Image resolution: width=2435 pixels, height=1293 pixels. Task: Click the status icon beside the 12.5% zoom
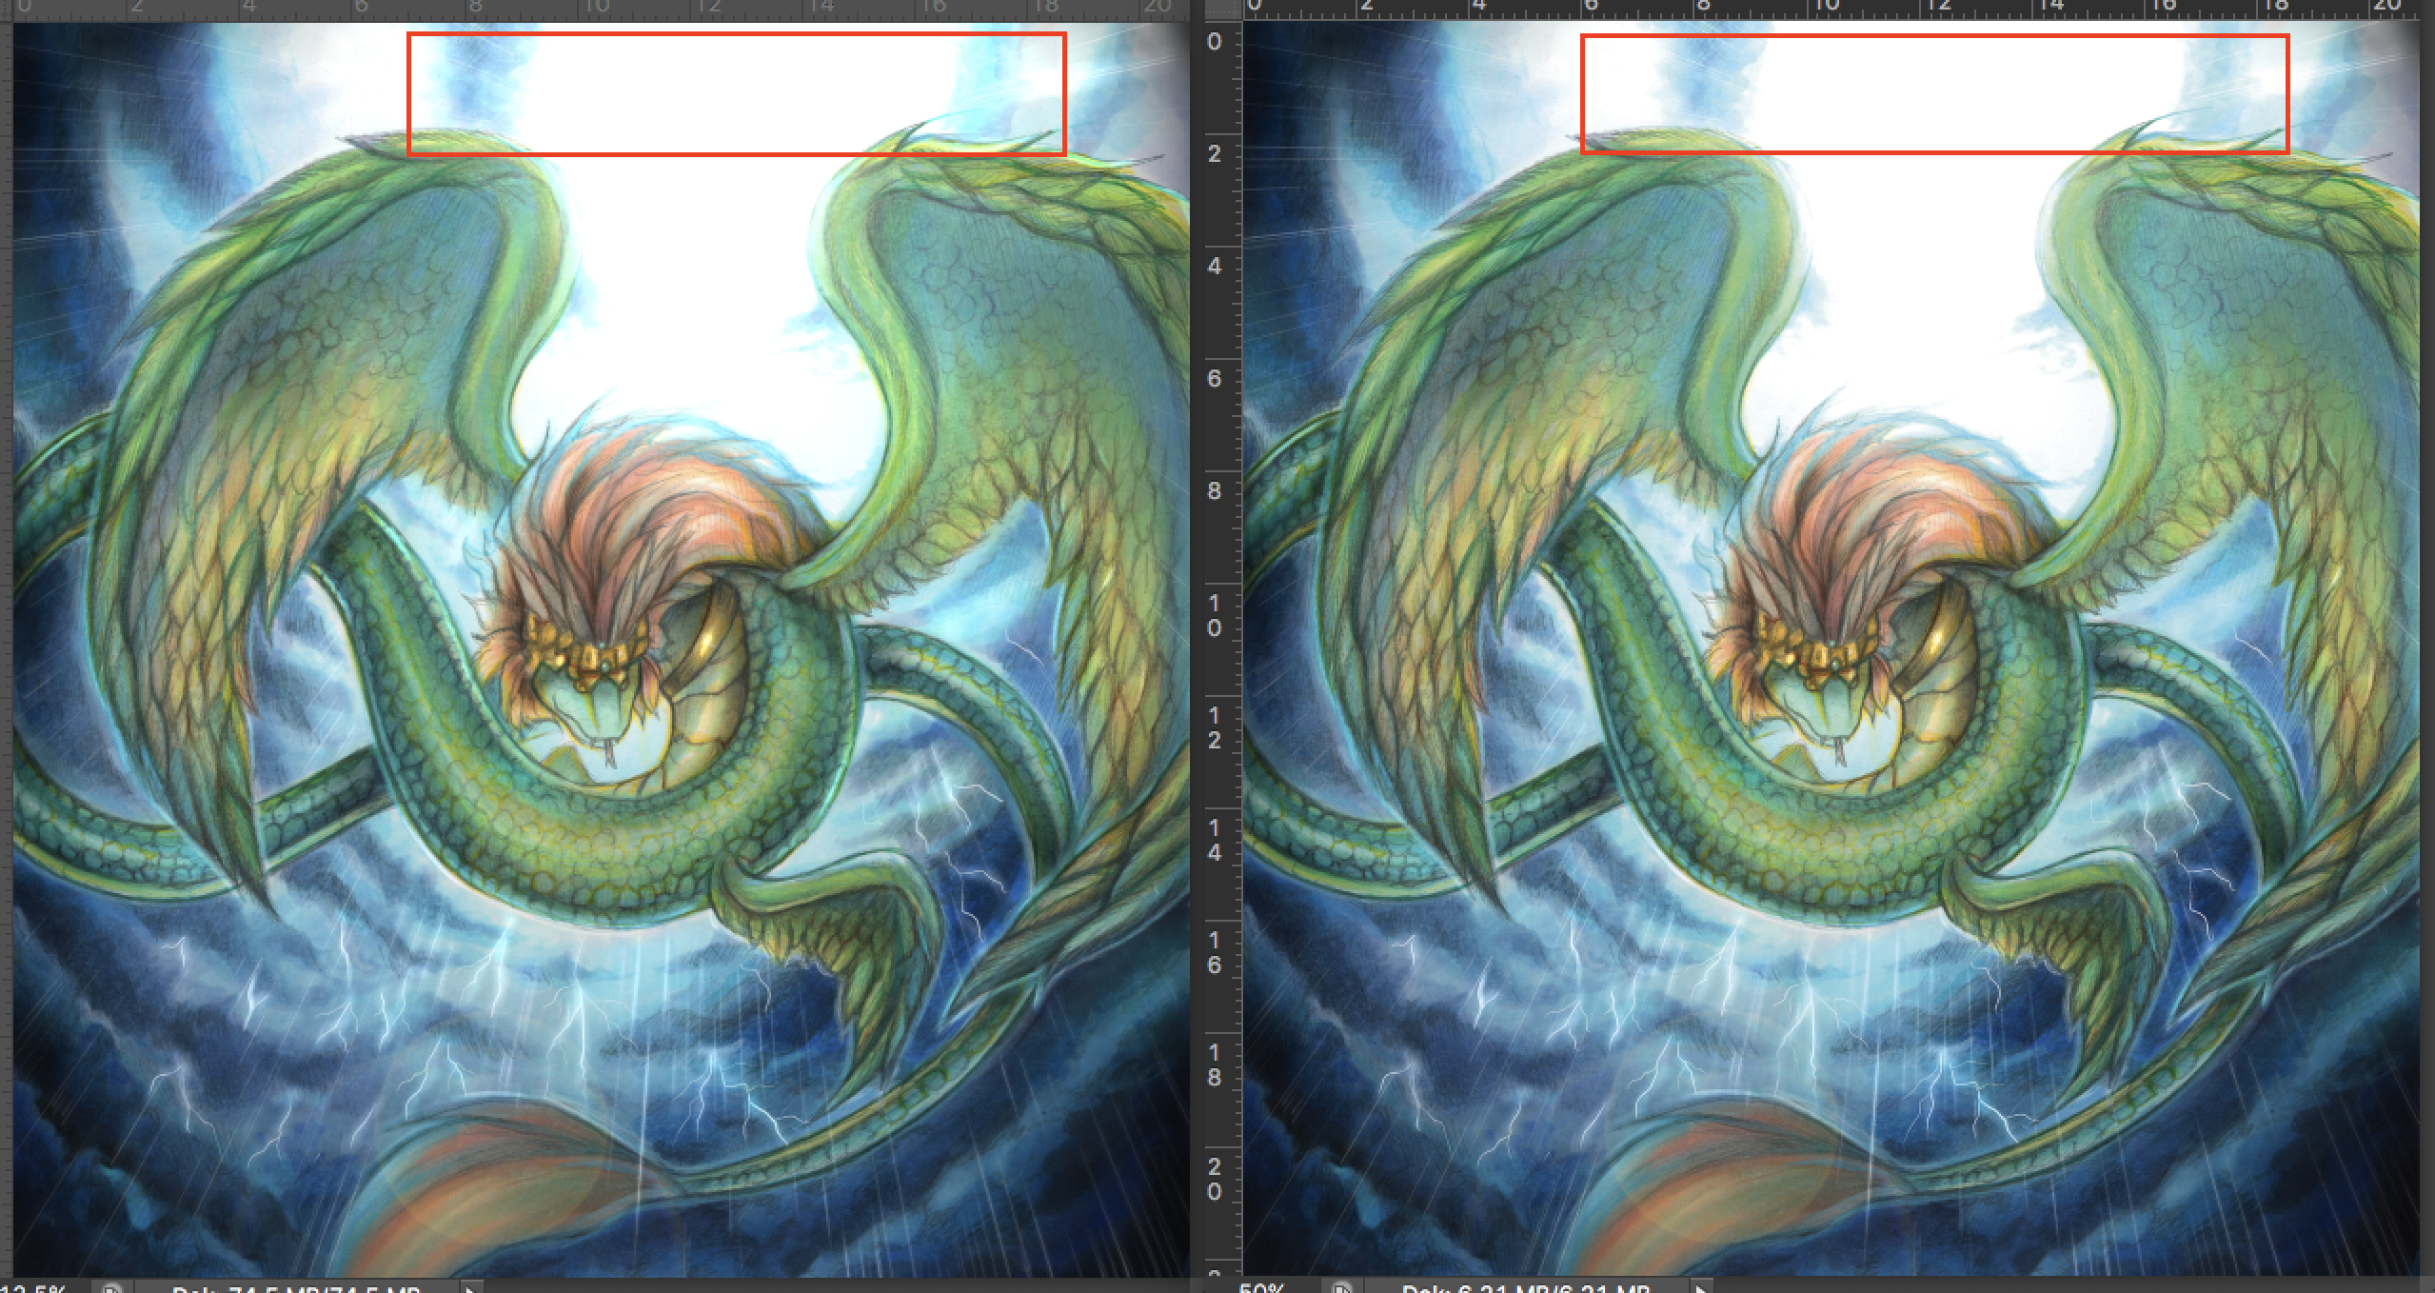click(x=110, y=1288)
